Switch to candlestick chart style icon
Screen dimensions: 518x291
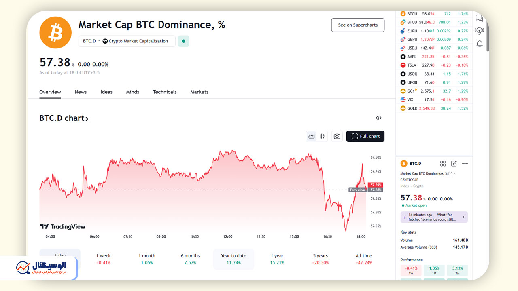[x=322, y=136]
